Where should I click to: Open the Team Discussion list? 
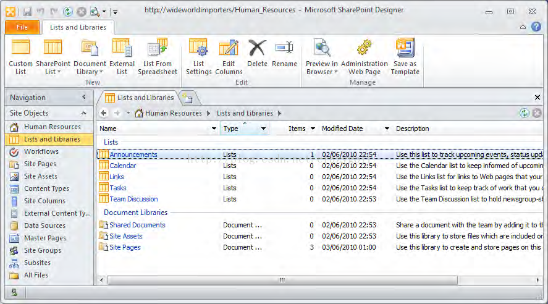tap(133, 199)
